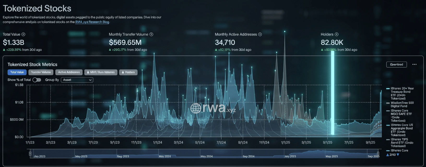Click the legend page-up triangle arrow
This screenshot has width=426, height=167.
(x=388, y=155)
